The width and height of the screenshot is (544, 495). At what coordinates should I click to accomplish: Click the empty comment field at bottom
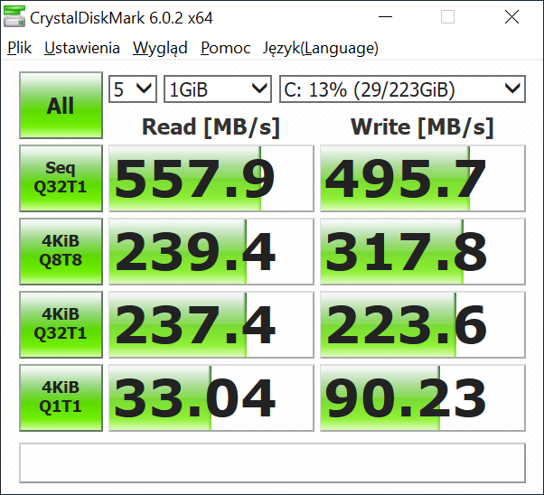tap(272, 462)
